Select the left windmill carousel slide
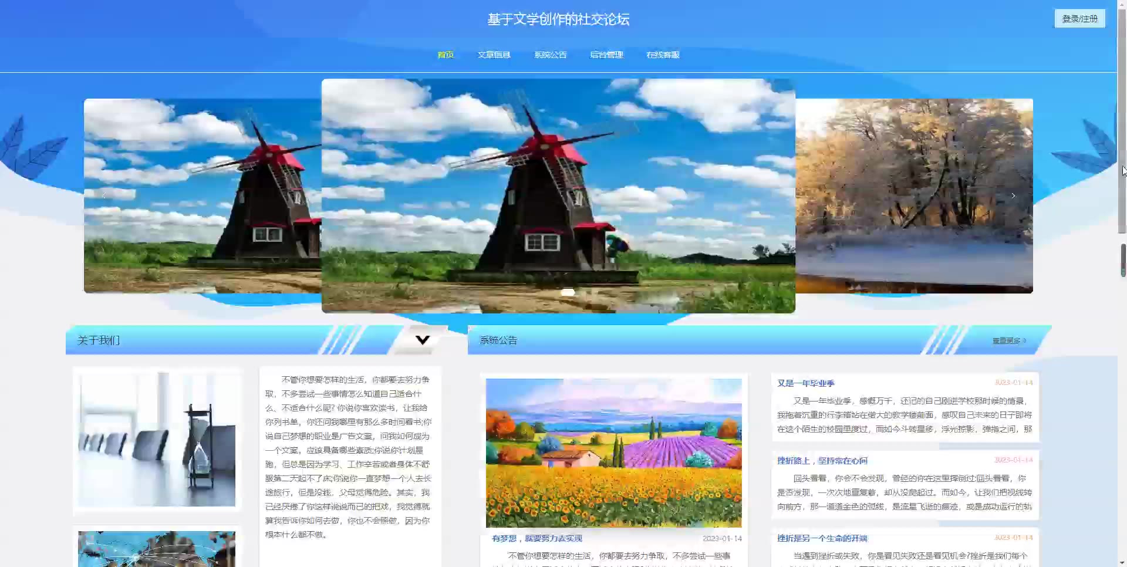 click(203, 195)
